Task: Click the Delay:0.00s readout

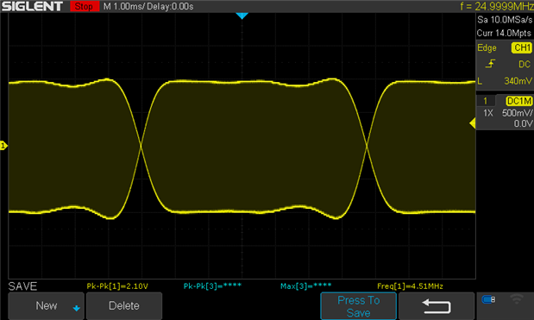Action: coord(171,6)
